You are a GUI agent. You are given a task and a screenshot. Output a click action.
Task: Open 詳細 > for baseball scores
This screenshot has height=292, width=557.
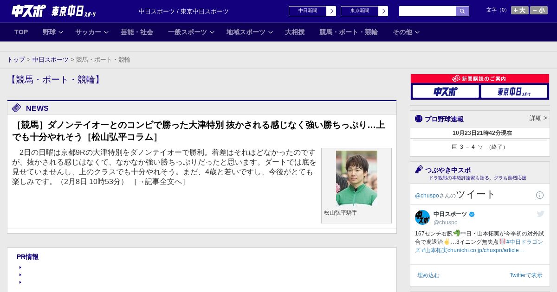(x=538, y=118)
